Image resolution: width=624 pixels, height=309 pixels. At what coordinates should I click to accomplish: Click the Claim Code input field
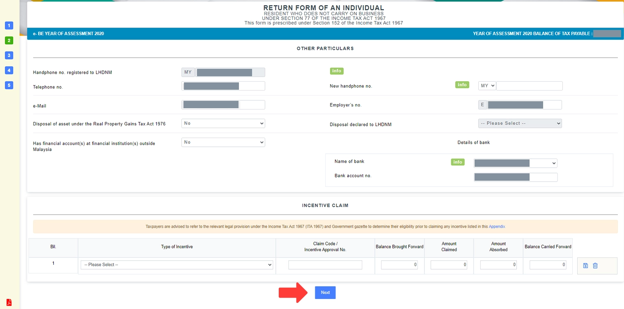coord(325,264)
